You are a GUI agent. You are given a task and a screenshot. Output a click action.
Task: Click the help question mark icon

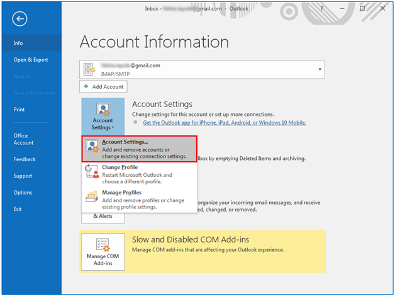(x=321, y=9)
